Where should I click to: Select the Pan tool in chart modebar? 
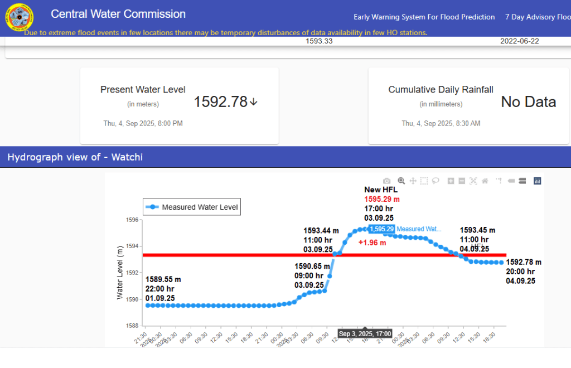point(413,181)
